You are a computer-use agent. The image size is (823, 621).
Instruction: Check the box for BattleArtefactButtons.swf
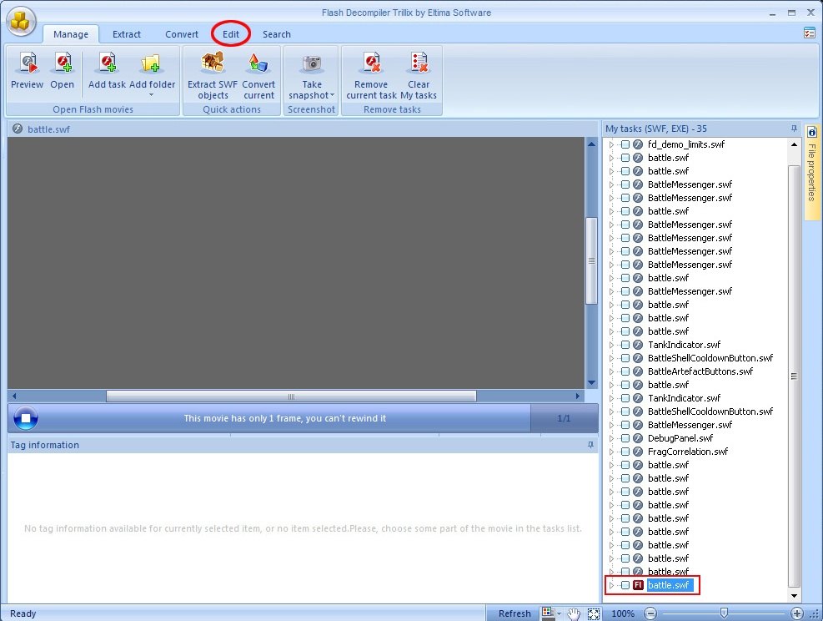625,371
